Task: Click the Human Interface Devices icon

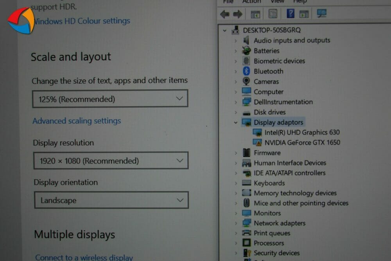Action: tap(246, 163)
